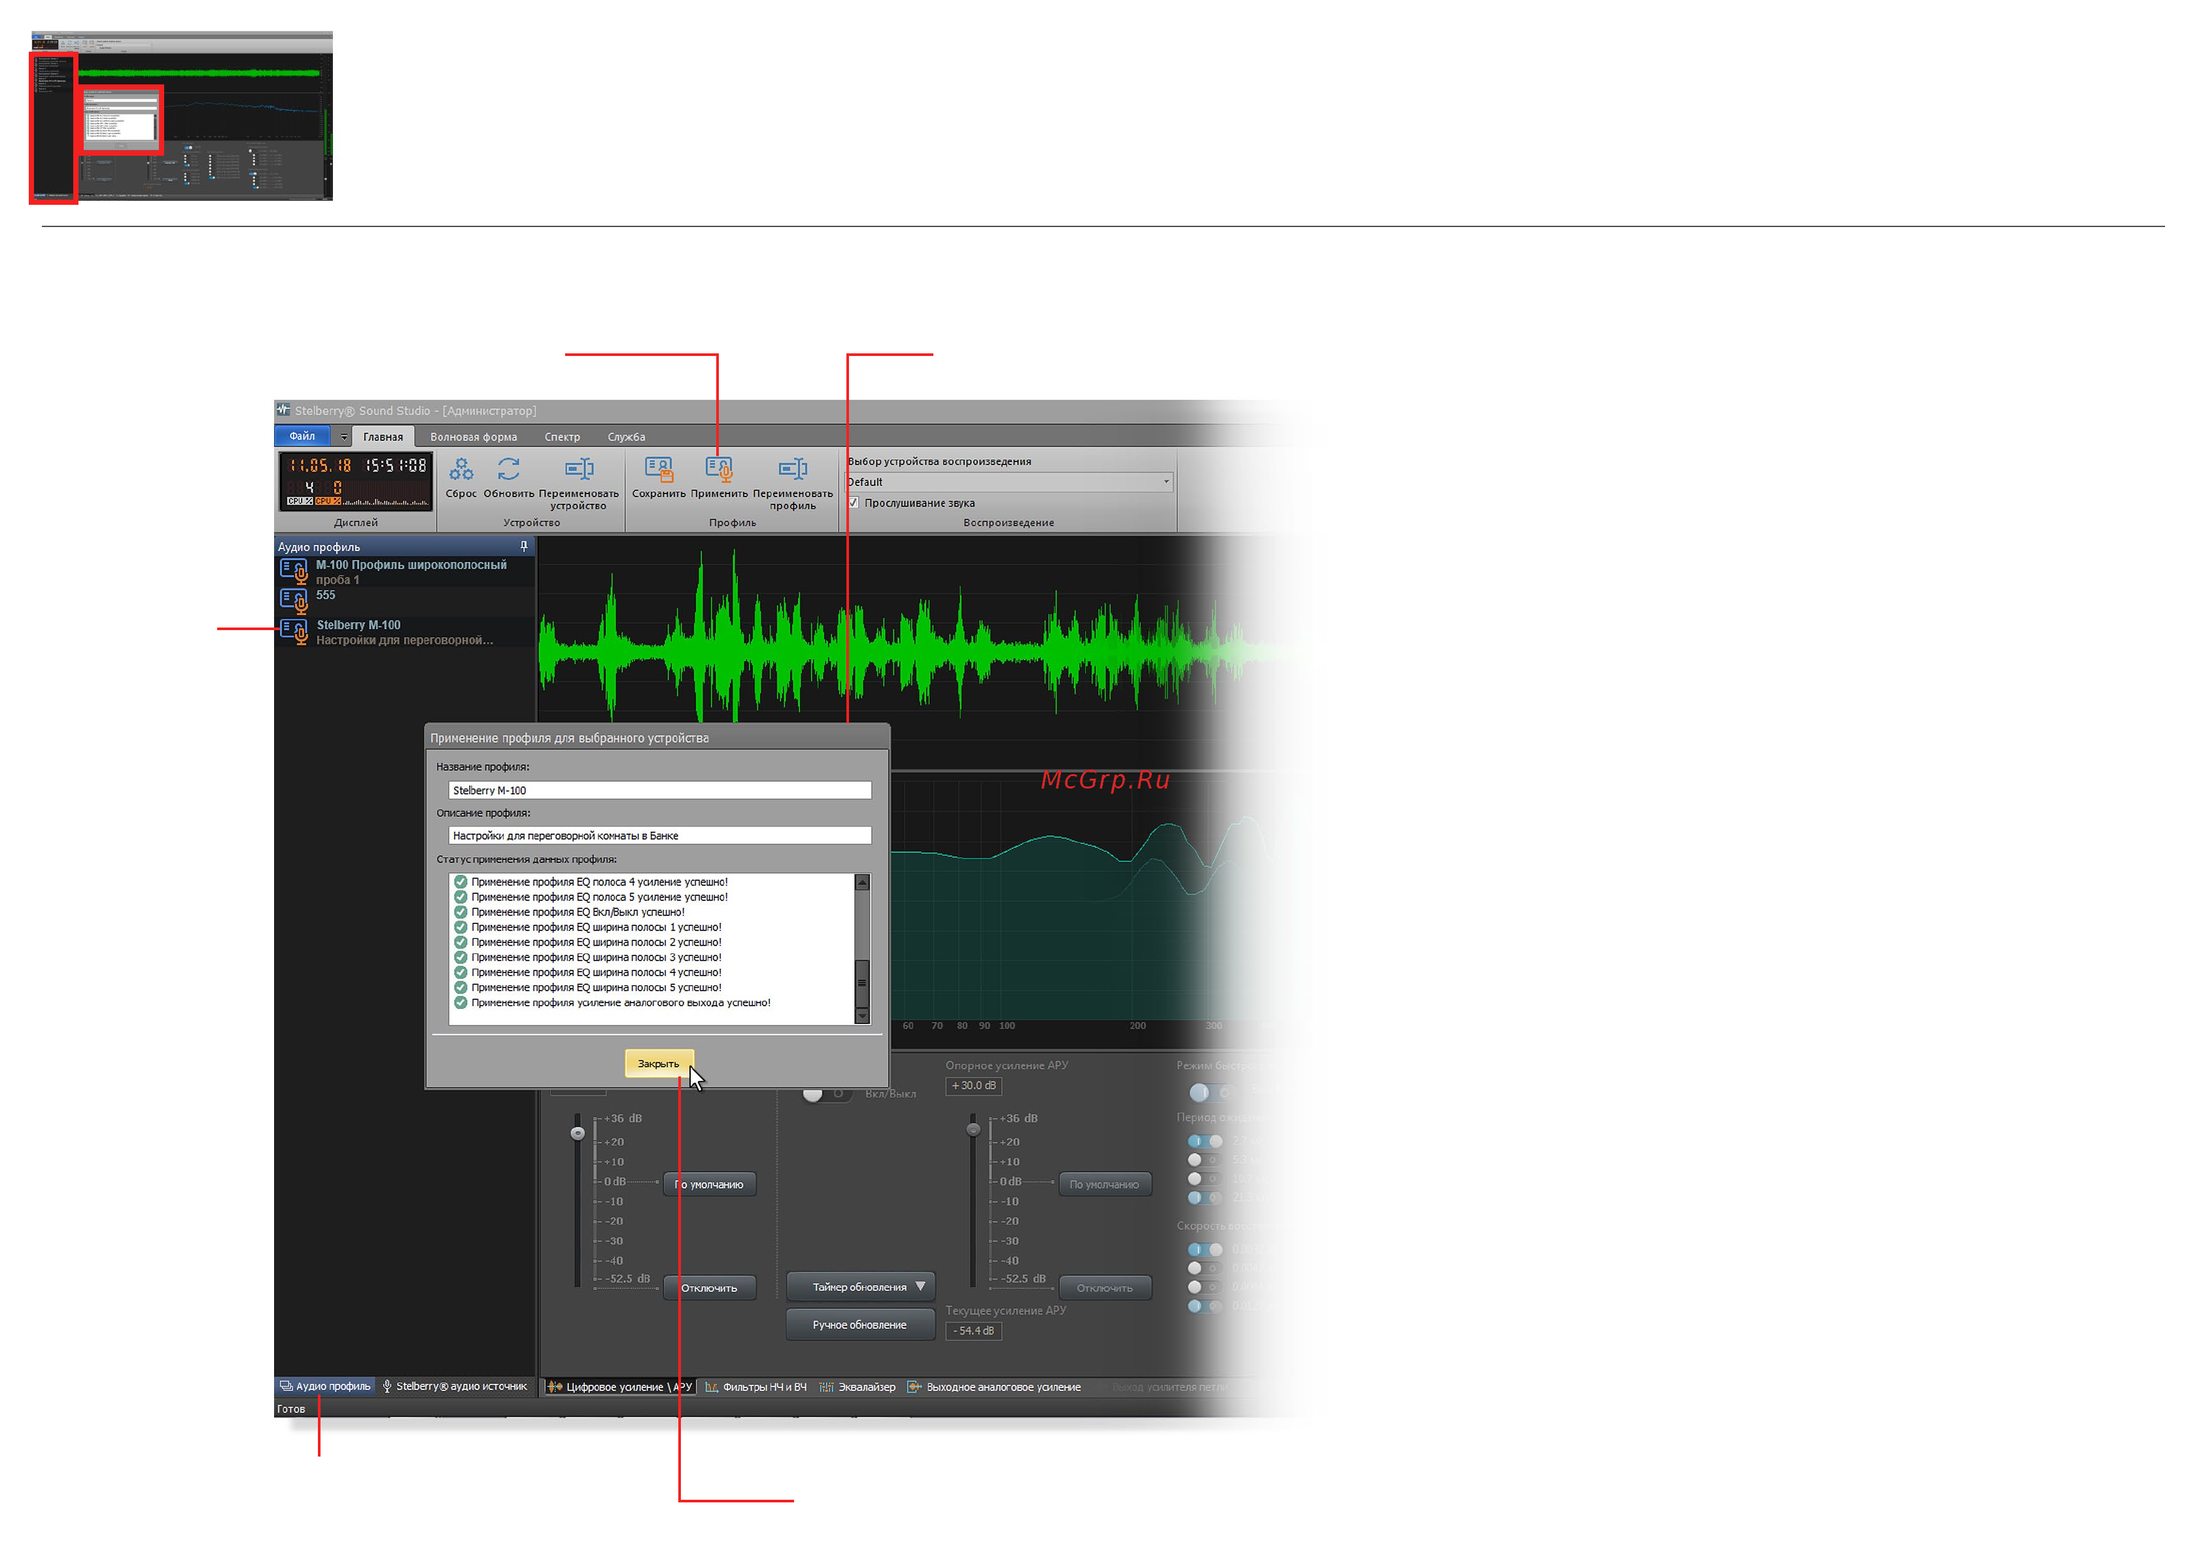Viewport: 2203px width, 1558px height.
Task: Click the left По умолчанию button
Action: (709, 1184)
